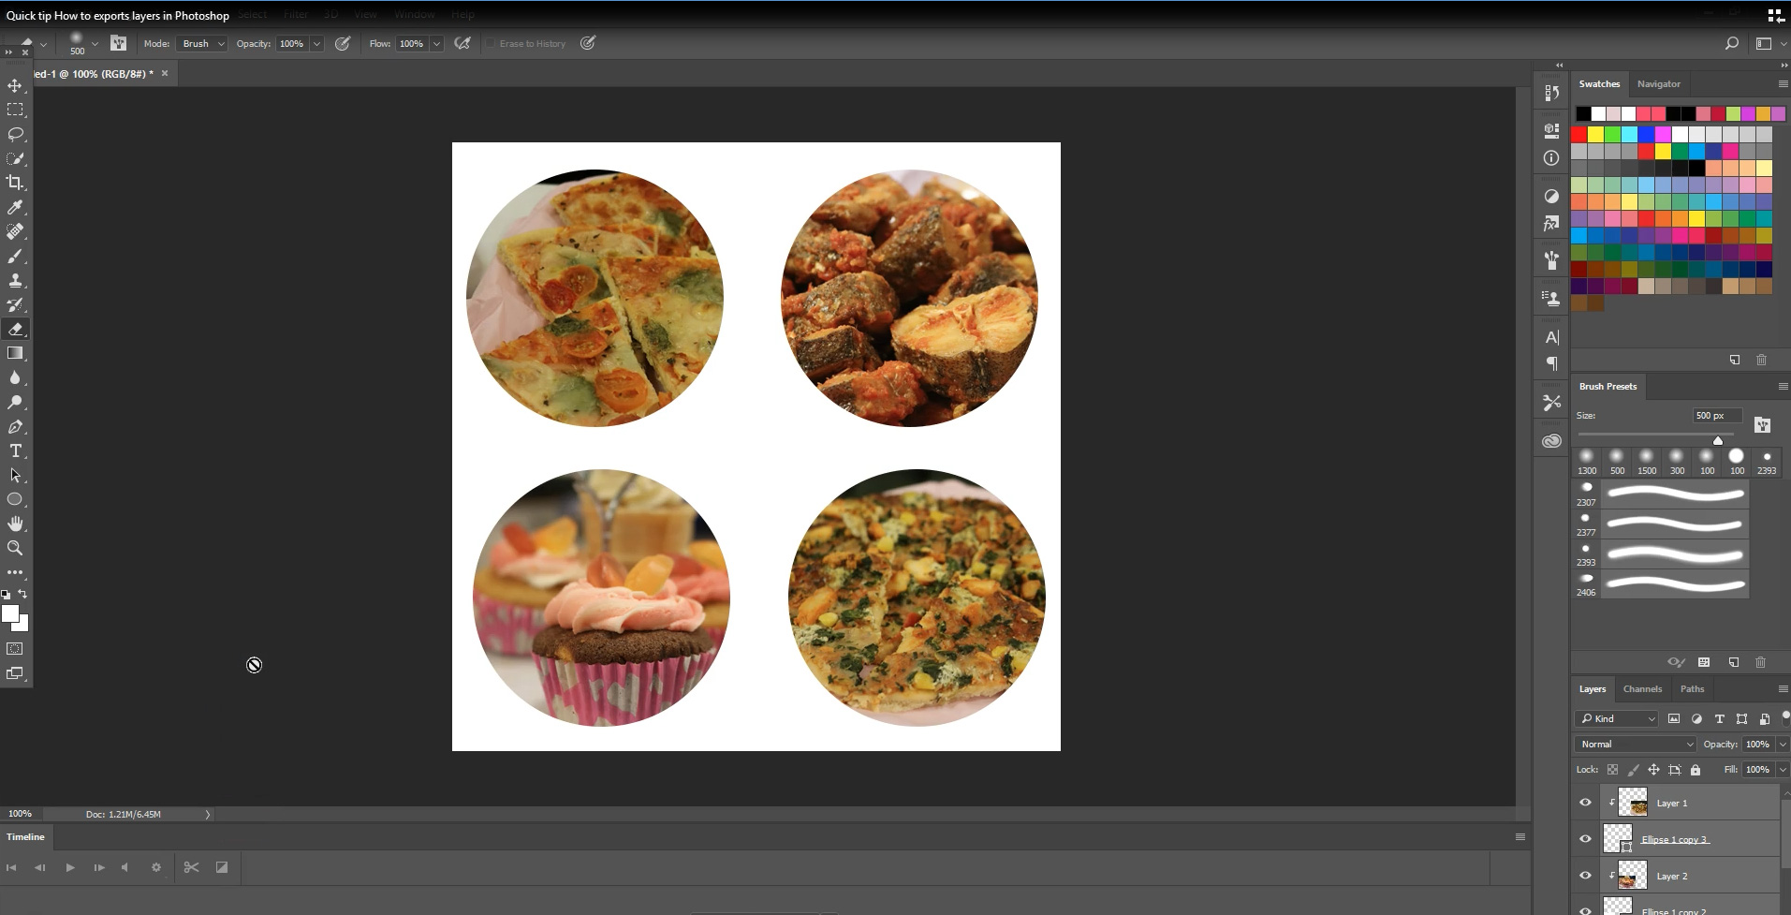Viewport: 1791px width, 915px height.
Task: Pick the red swatch in the Swatches panel
Action: click(x=1578, y=134)
